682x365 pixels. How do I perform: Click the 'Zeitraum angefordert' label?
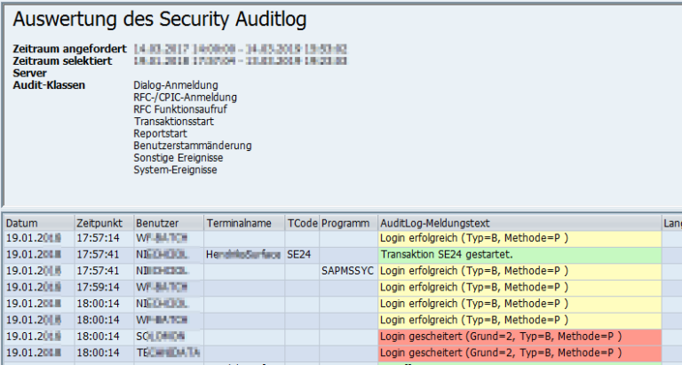tap(69, 49)
